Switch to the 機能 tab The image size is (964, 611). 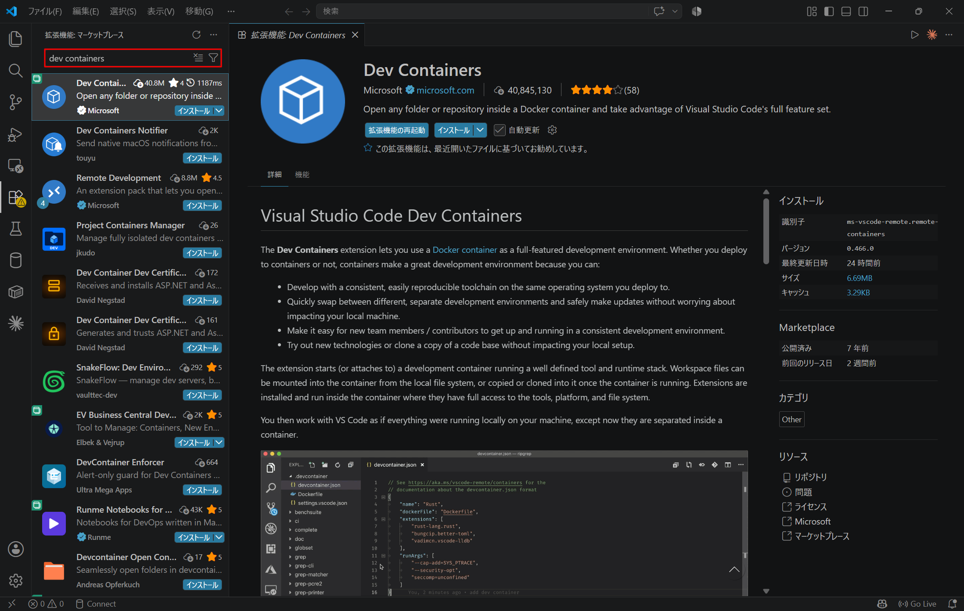coord(302,175)
